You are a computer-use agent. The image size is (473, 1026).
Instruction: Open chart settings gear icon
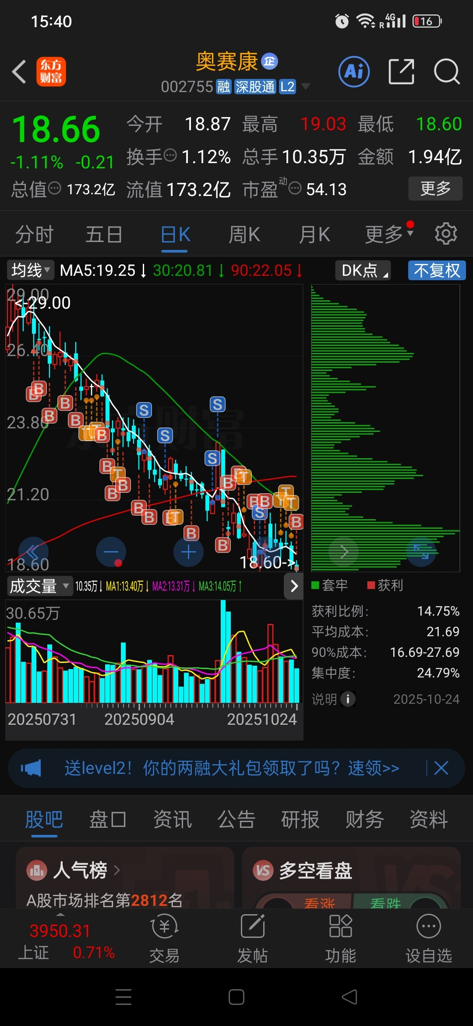[x=446, y=234]
